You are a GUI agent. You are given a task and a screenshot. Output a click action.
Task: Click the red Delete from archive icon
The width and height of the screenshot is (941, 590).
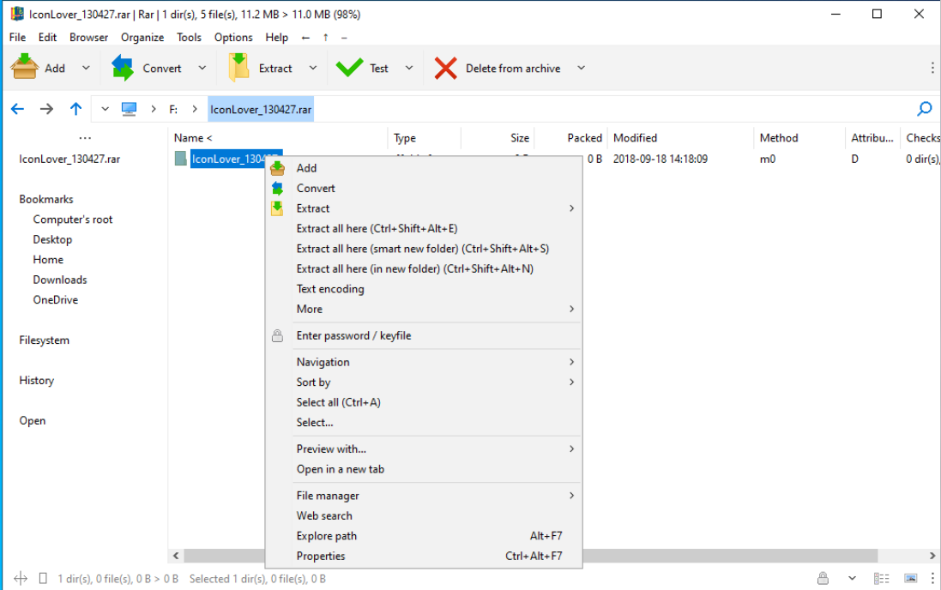445,68
